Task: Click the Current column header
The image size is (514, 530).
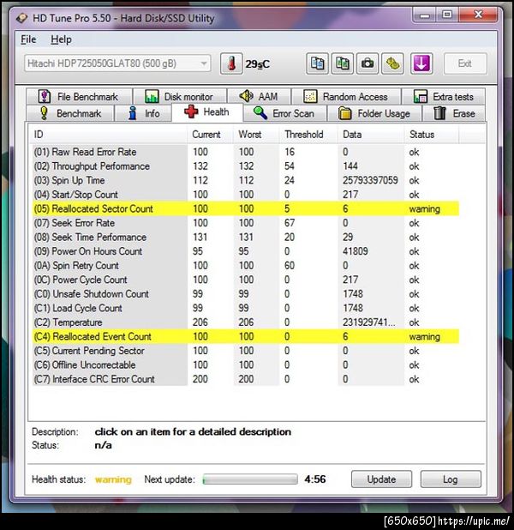Action: point(211,135)
